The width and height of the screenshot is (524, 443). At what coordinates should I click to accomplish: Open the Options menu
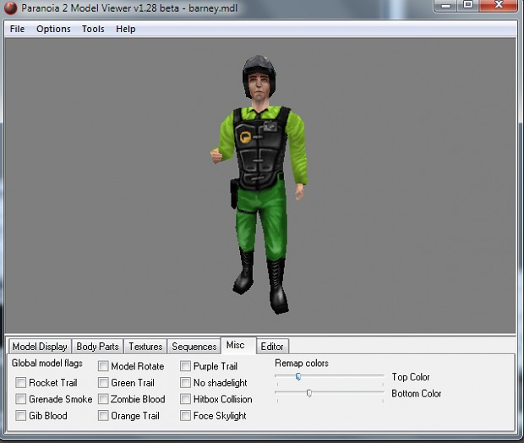pos(53,29)
